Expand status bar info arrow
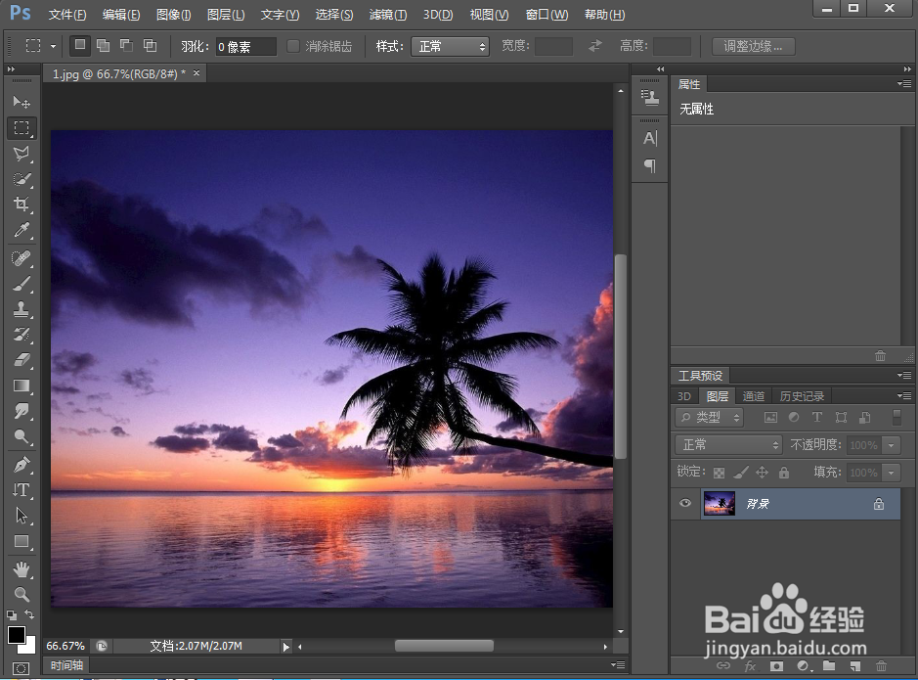 pos(285,647)
